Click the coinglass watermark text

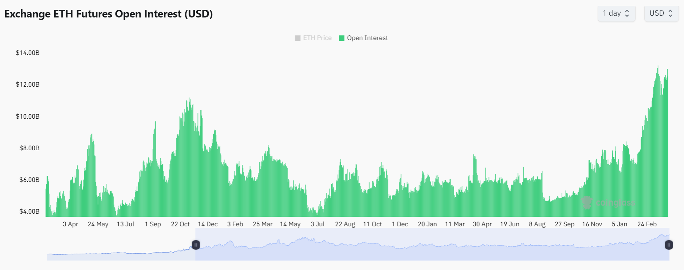pyautogui.click(x=615, y=203)
